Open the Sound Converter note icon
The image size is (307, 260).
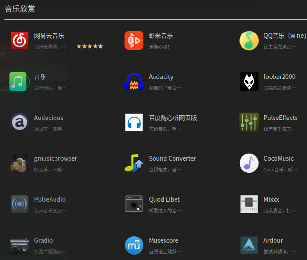coord(134,163)
